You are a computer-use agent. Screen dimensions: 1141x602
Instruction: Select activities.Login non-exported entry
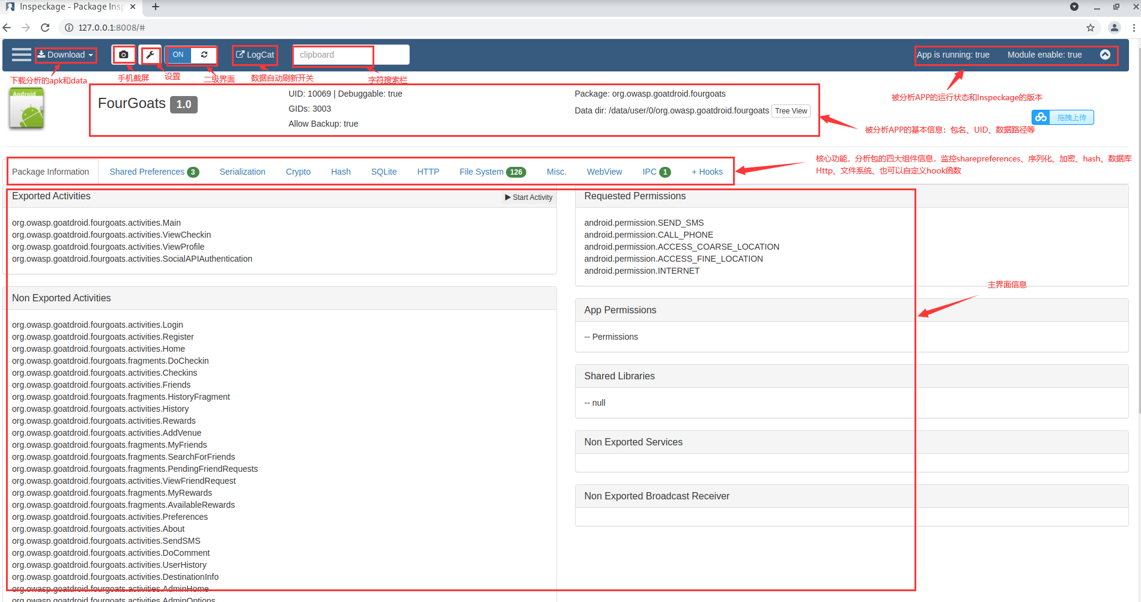(x=97, y=325)
